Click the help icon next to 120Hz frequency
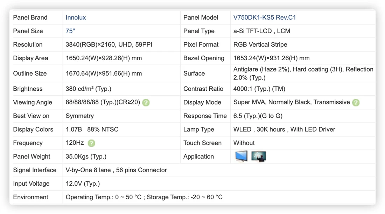The width and height of the screenshot is (385, 214). 91,143
